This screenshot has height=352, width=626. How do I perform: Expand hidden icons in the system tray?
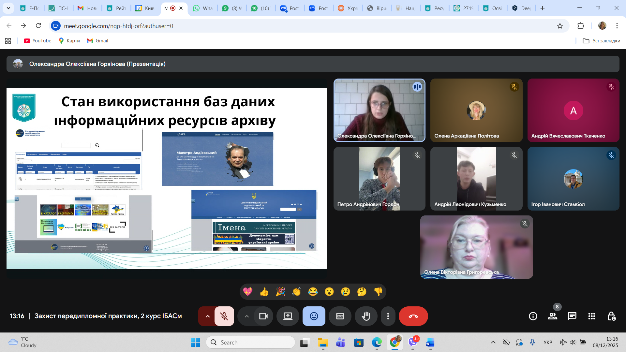pyautogui.click(x=493, y=342)
